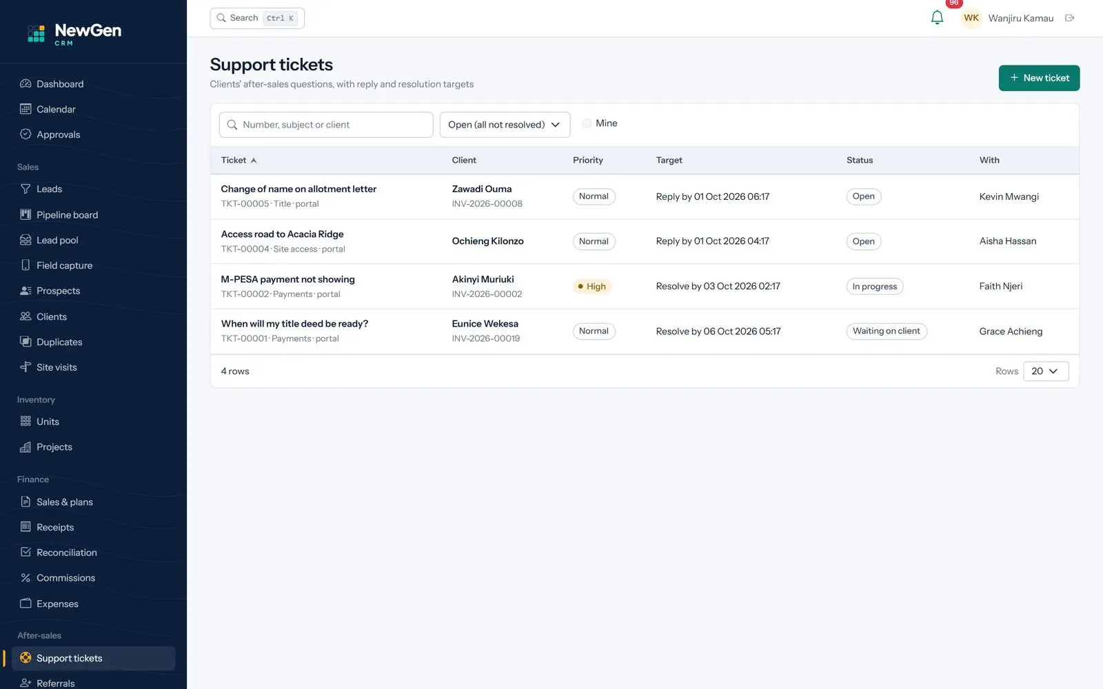Open the 'Open (all not resolved)' status filter
The width and height of the screenshot is (1103, 689).
(505, 125)
